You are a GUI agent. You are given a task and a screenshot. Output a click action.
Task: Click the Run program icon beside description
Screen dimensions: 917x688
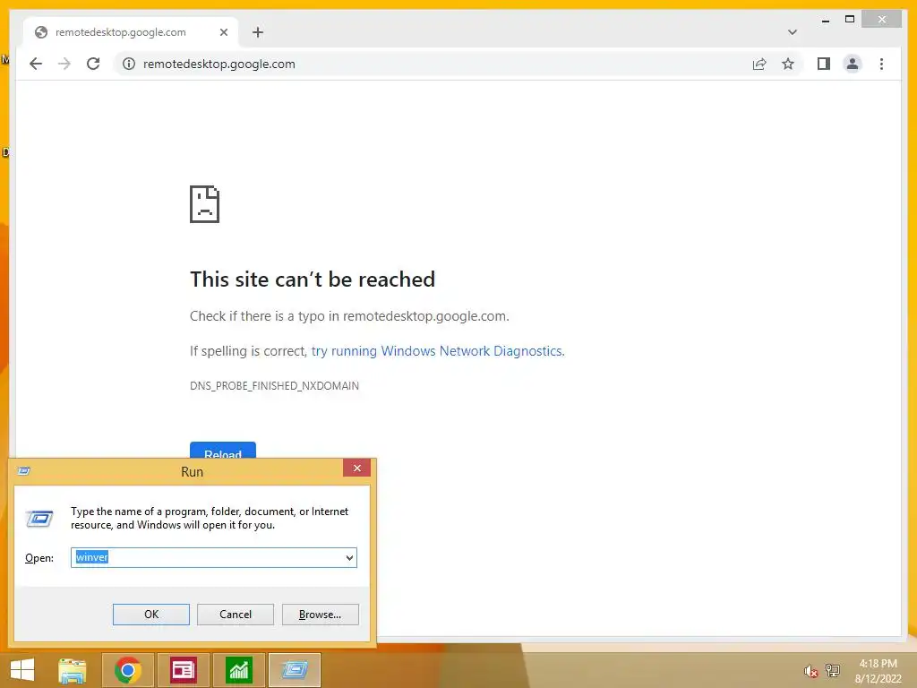[39, 519]
